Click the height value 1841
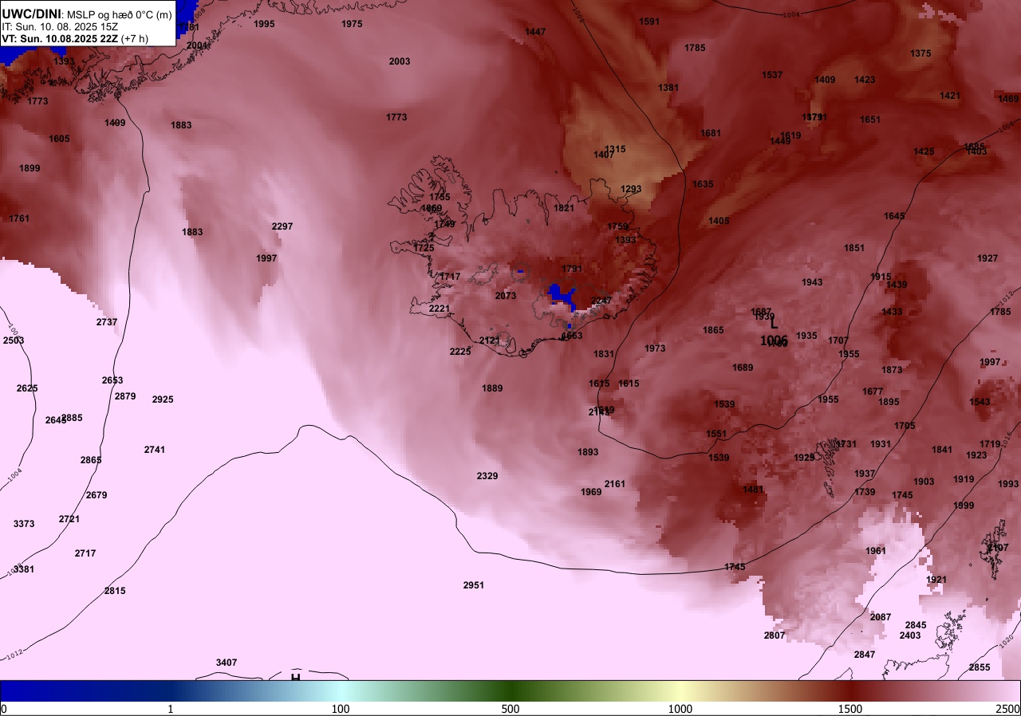Image resolution: width=1021 pixels, height=716 pixels. click(942, 450)
